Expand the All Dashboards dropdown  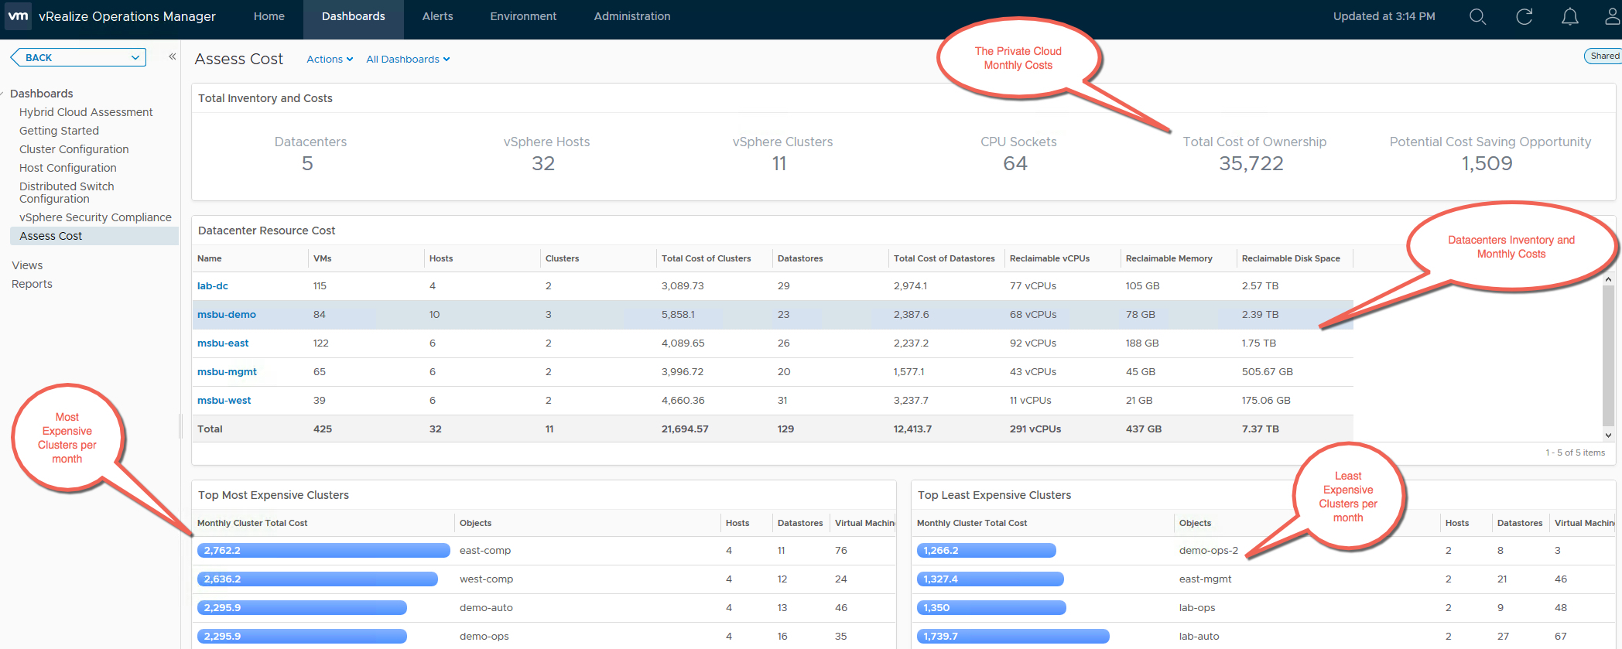tap(408, 60)
